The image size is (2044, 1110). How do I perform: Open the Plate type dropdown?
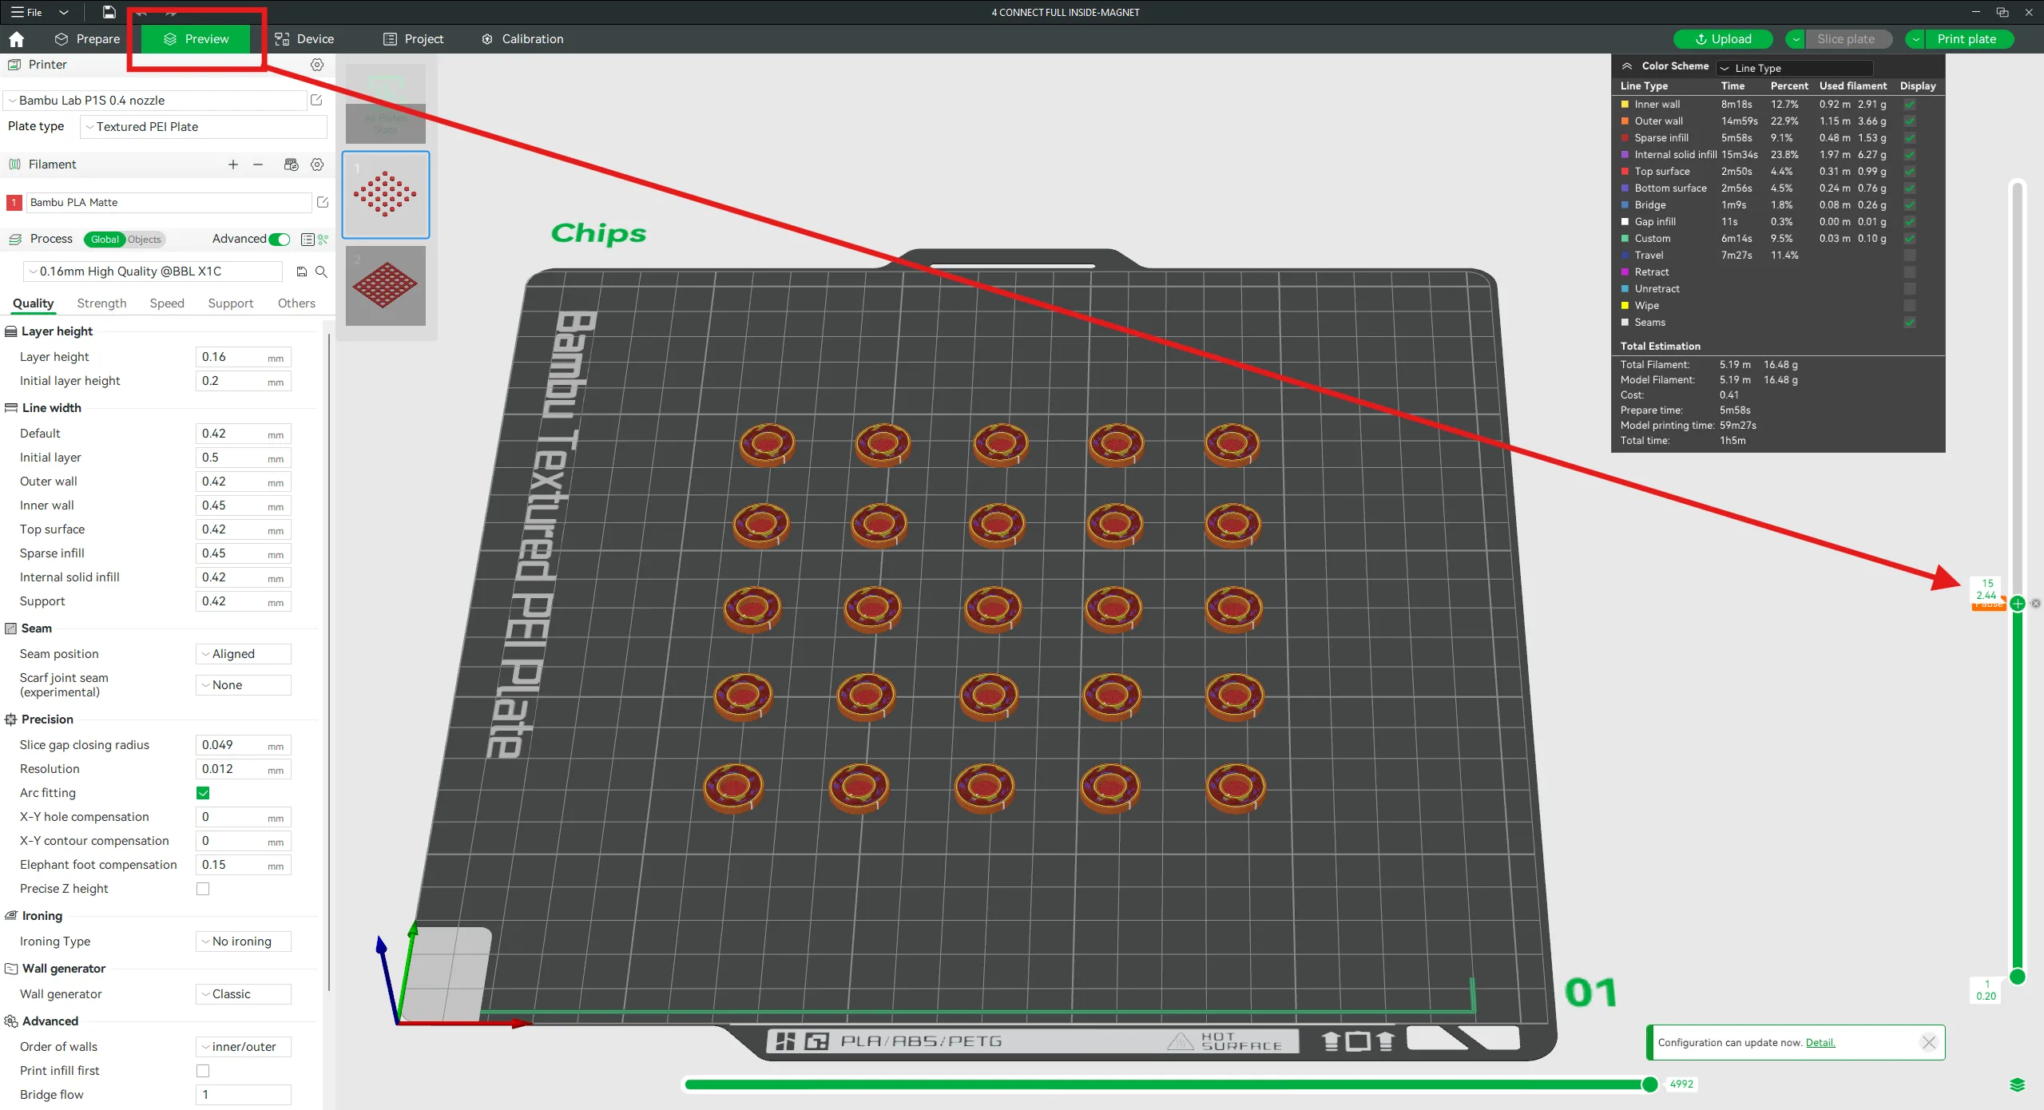(x=204, y=127)
